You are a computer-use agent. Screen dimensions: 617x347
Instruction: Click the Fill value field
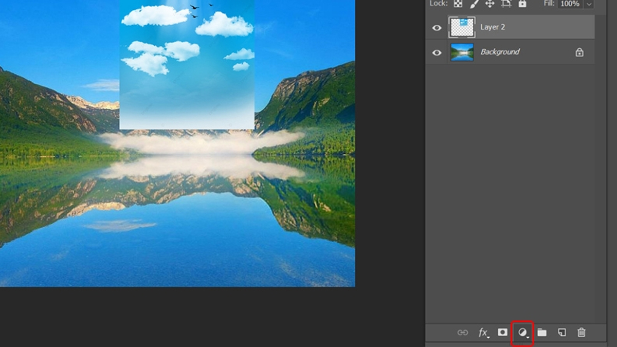pos(570,4)
